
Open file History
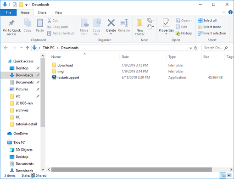click(184, 33)
